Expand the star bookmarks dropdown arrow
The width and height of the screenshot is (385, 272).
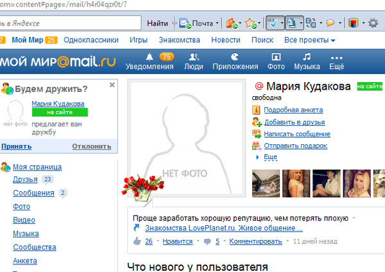coord(259,23)
